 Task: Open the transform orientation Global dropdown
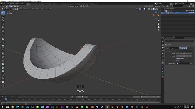[72, 6]
